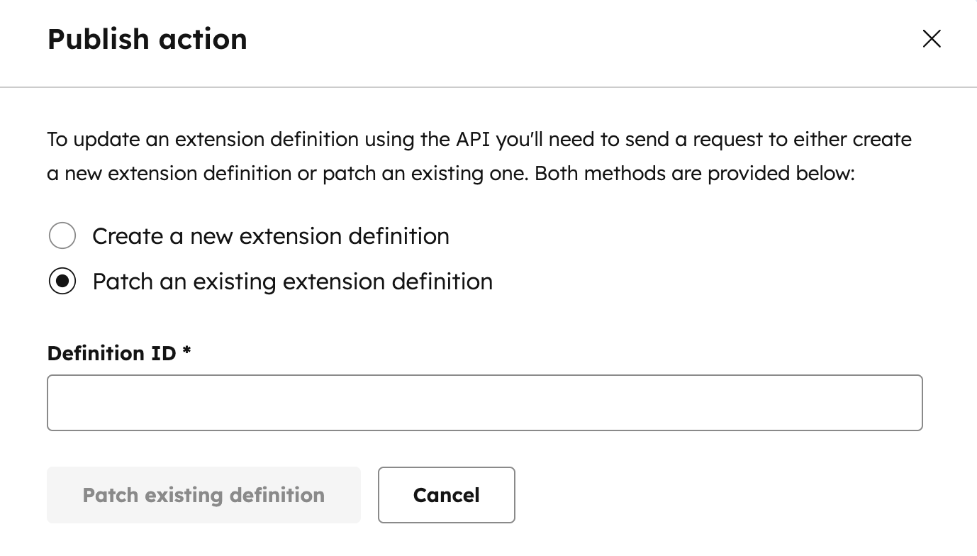Screen dimensions: 977x556
Task: Click the 'Patch an existing extension definition' label text
Action: click(x=292, y=282)
